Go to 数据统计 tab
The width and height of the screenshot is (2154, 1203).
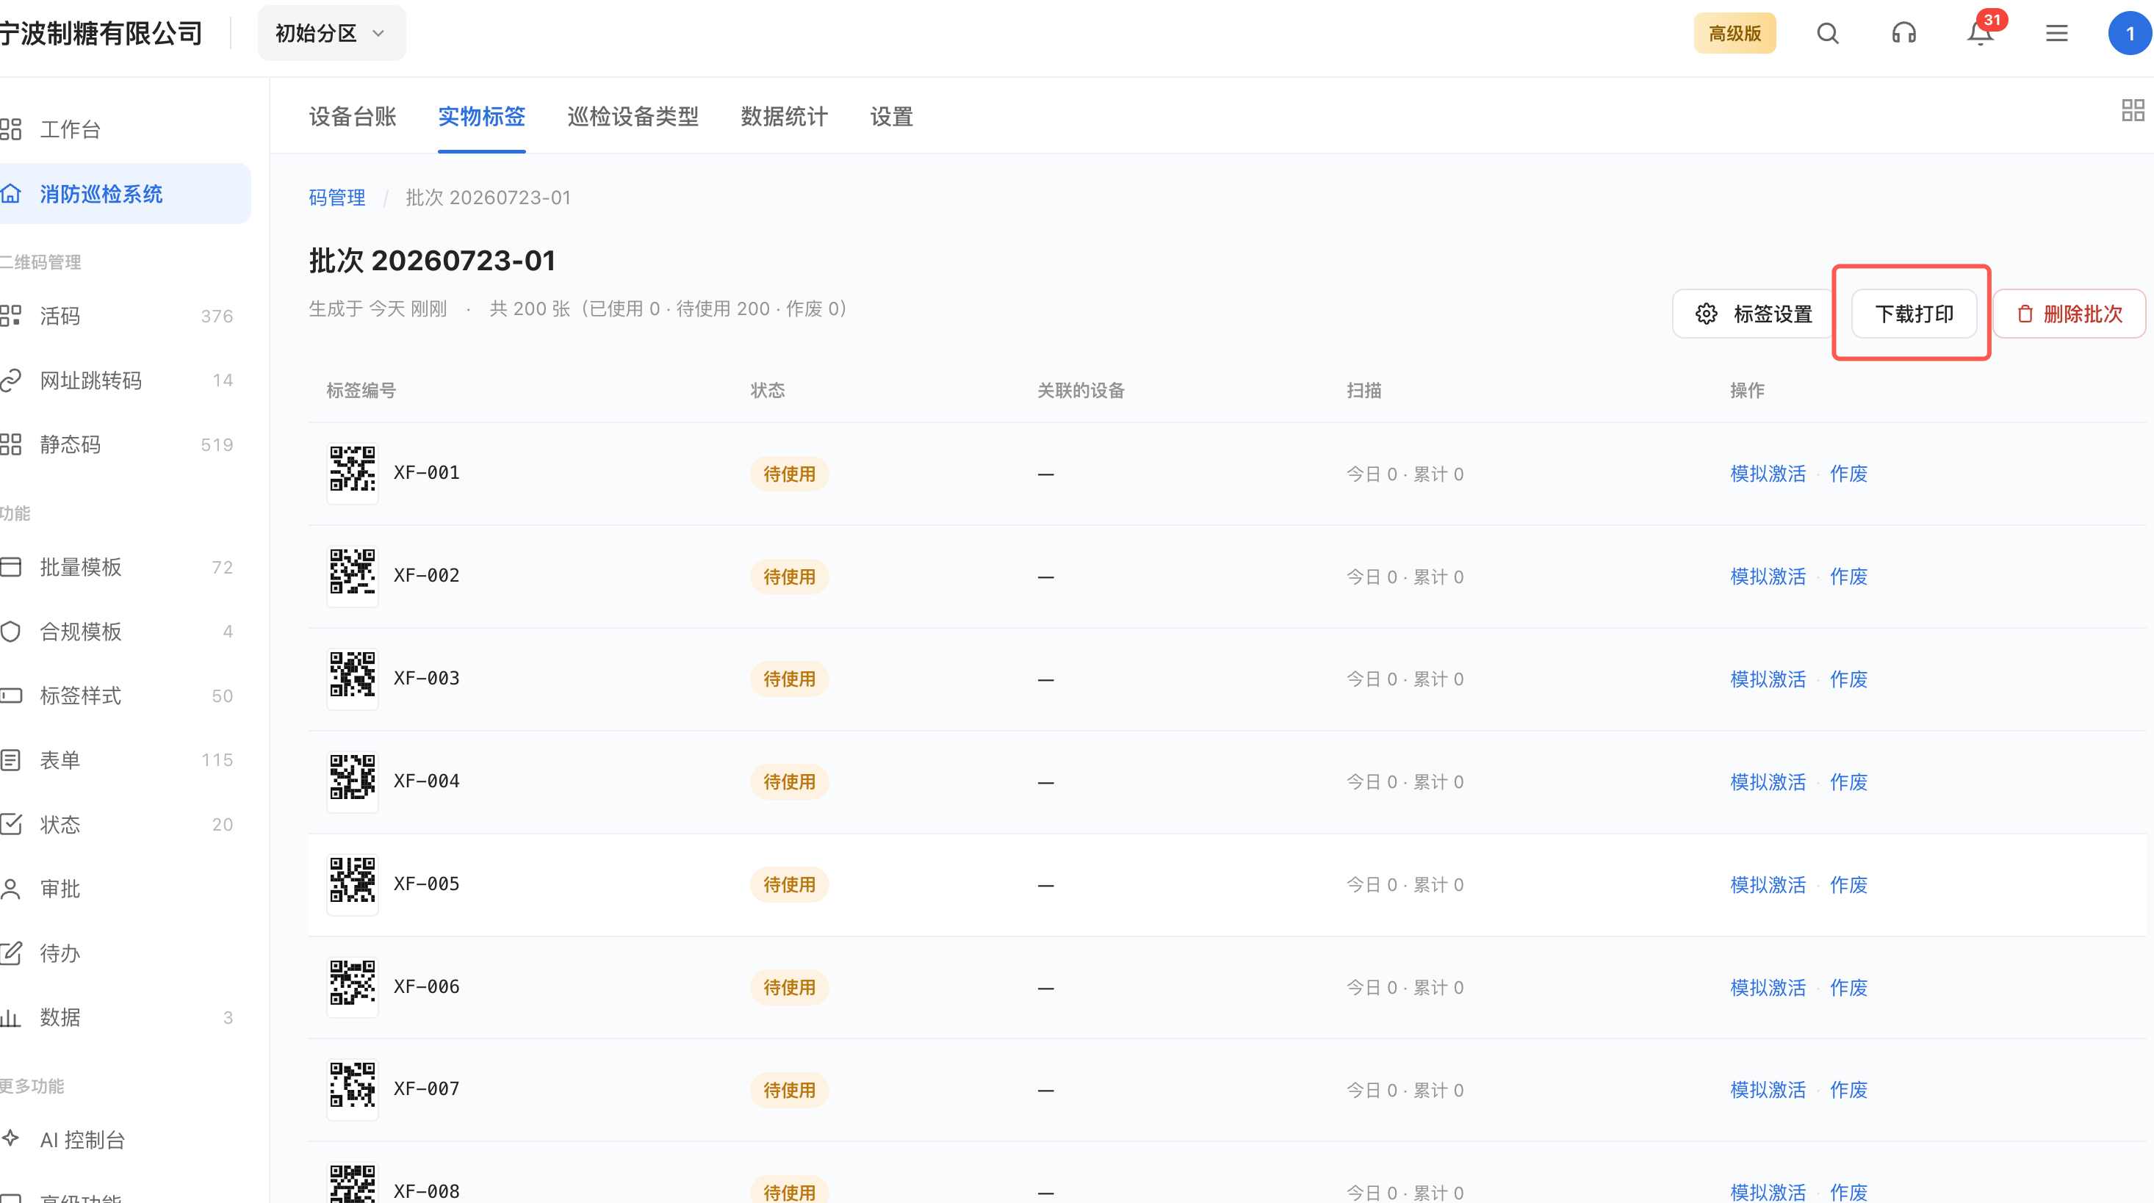click(x=785, y=116)
